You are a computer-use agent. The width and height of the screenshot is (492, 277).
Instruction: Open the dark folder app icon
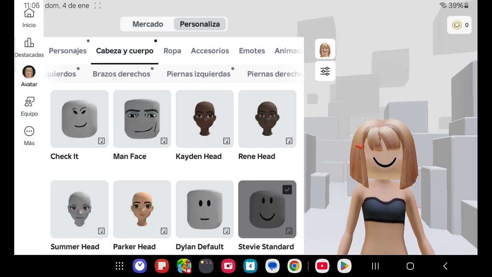coord(206,266)
